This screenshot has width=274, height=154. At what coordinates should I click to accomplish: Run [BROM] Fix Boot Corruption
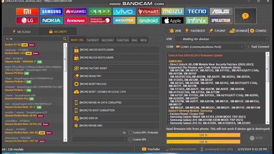click(116, 110)
